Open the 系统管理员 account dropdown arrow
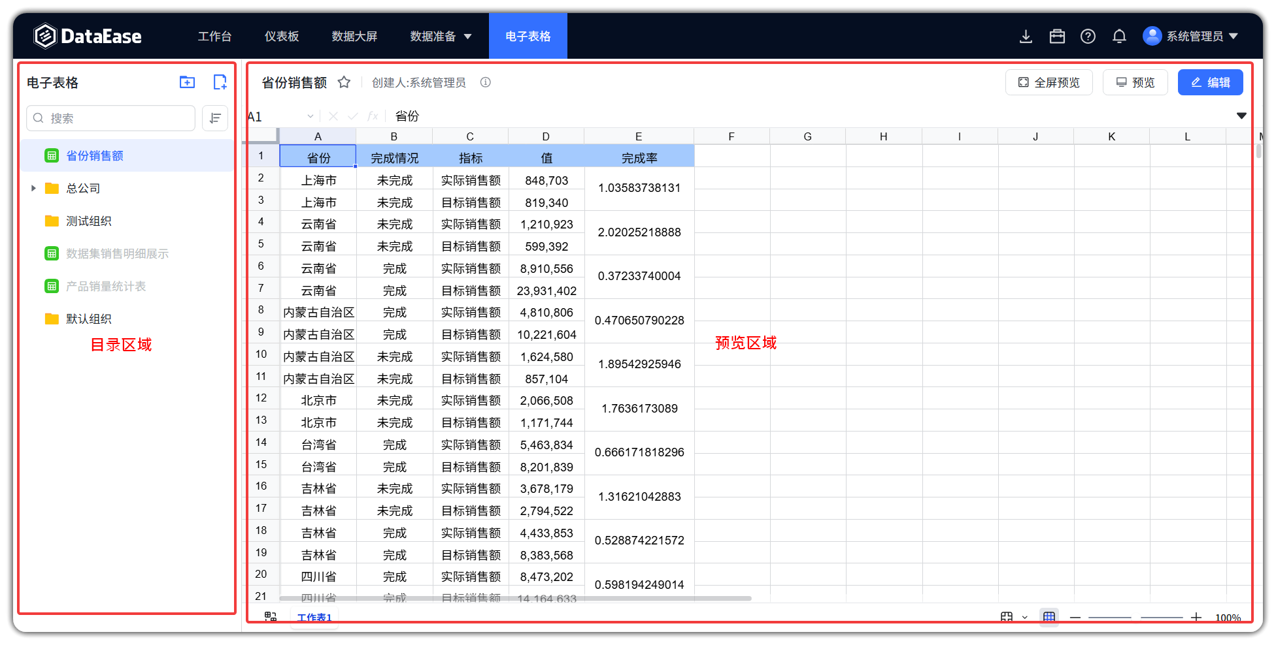The image size is (1276, 645). (1234, 37)
